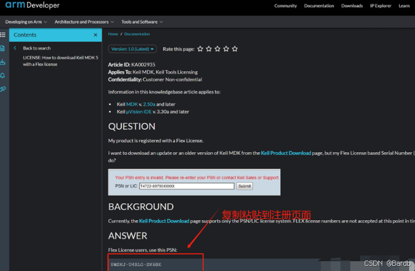Click the copy link sidebar icon
The image size is (415, 271).
(3, 89)
